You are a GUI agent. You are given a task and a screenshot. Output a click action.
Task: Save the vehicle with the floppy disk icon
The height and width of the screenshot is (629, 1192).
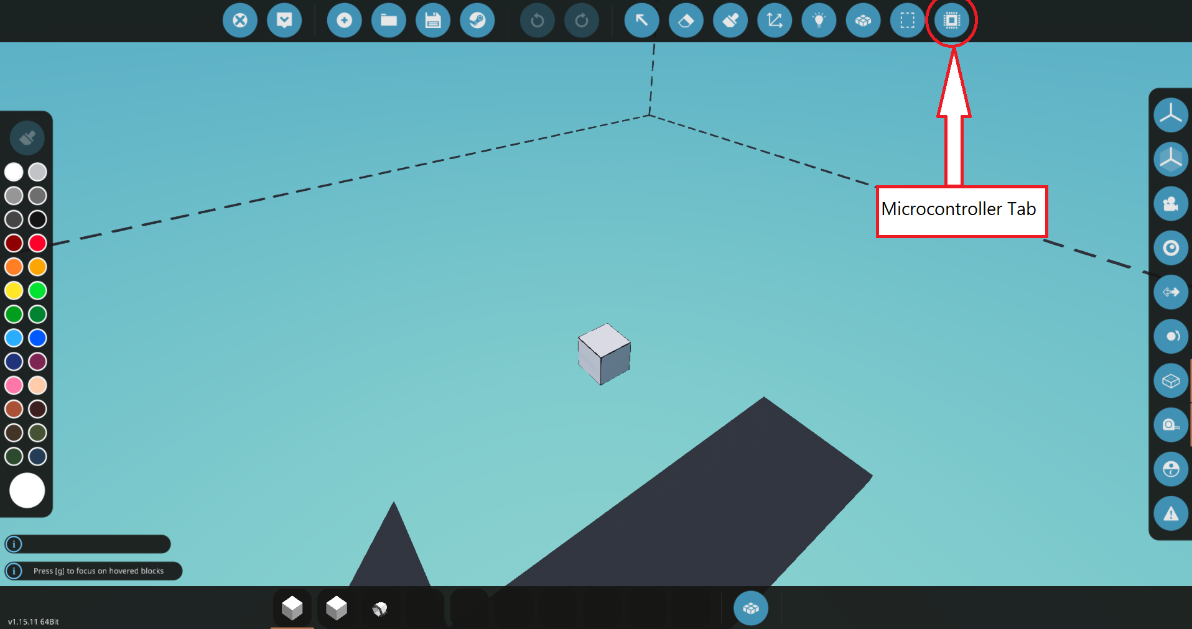click(433, 21)
